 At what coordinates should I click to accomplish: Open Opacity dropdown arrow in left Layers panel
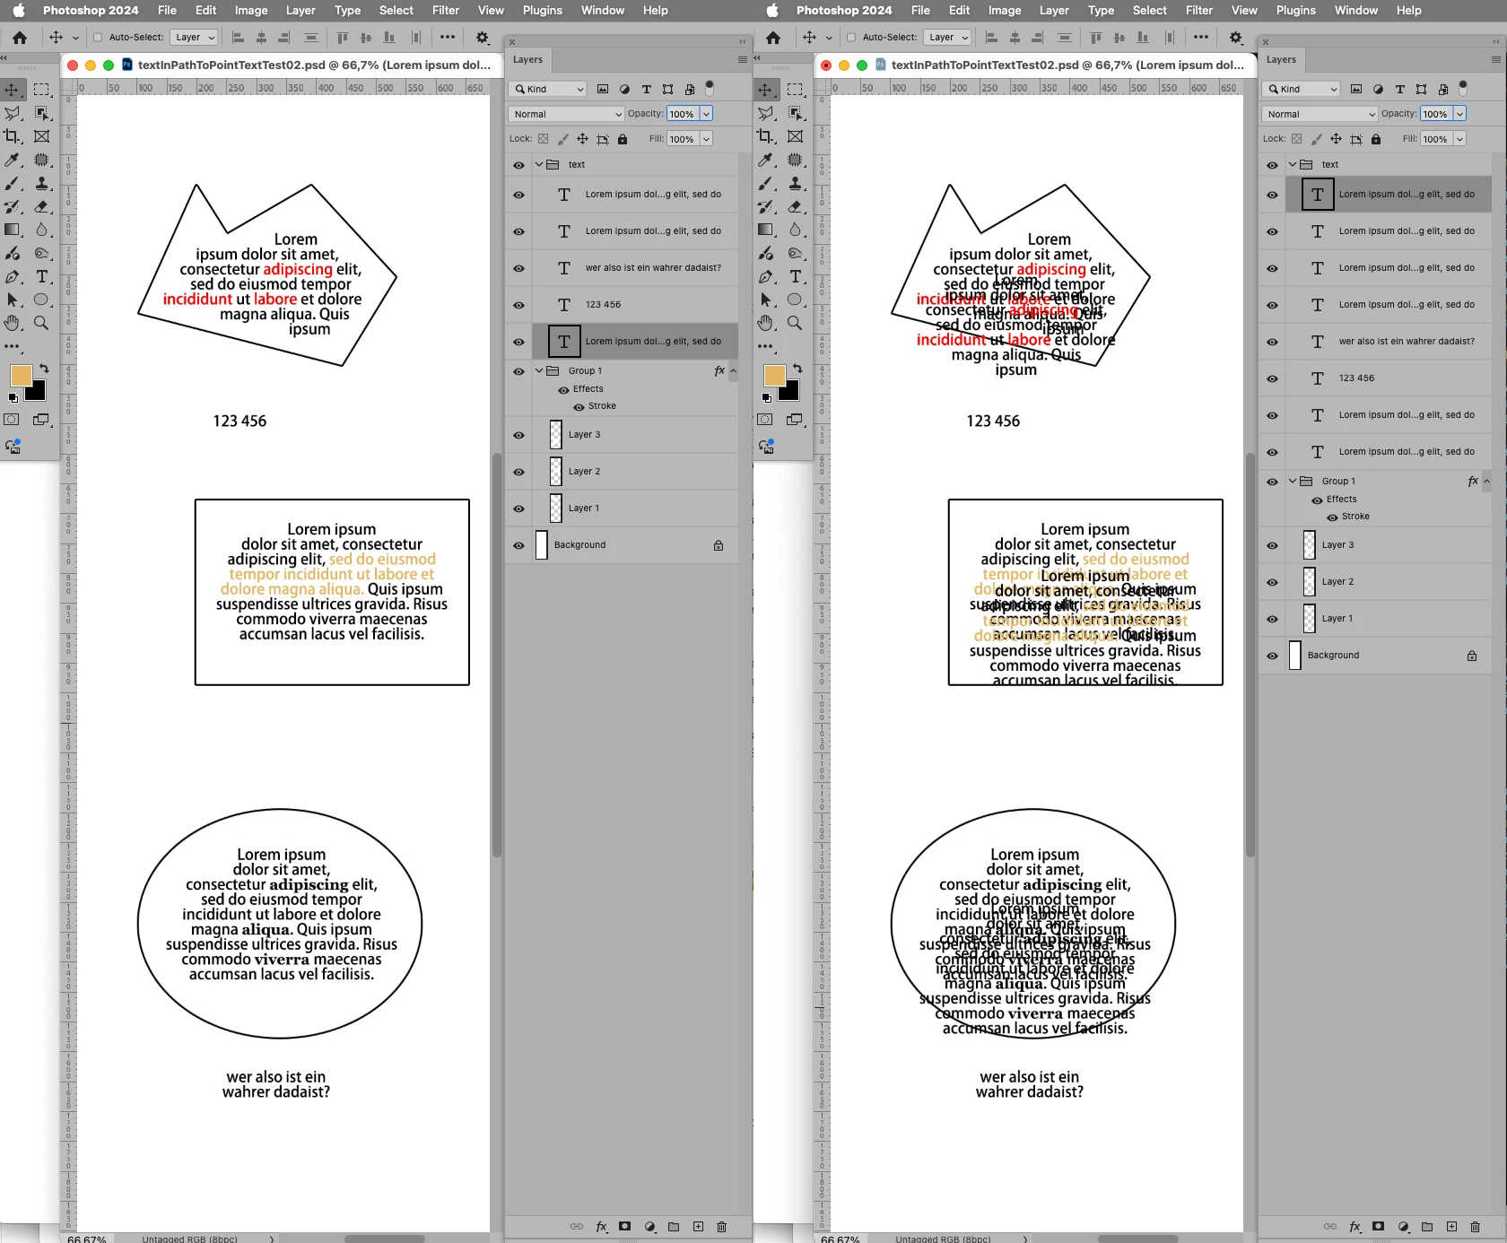pos(706,114)
